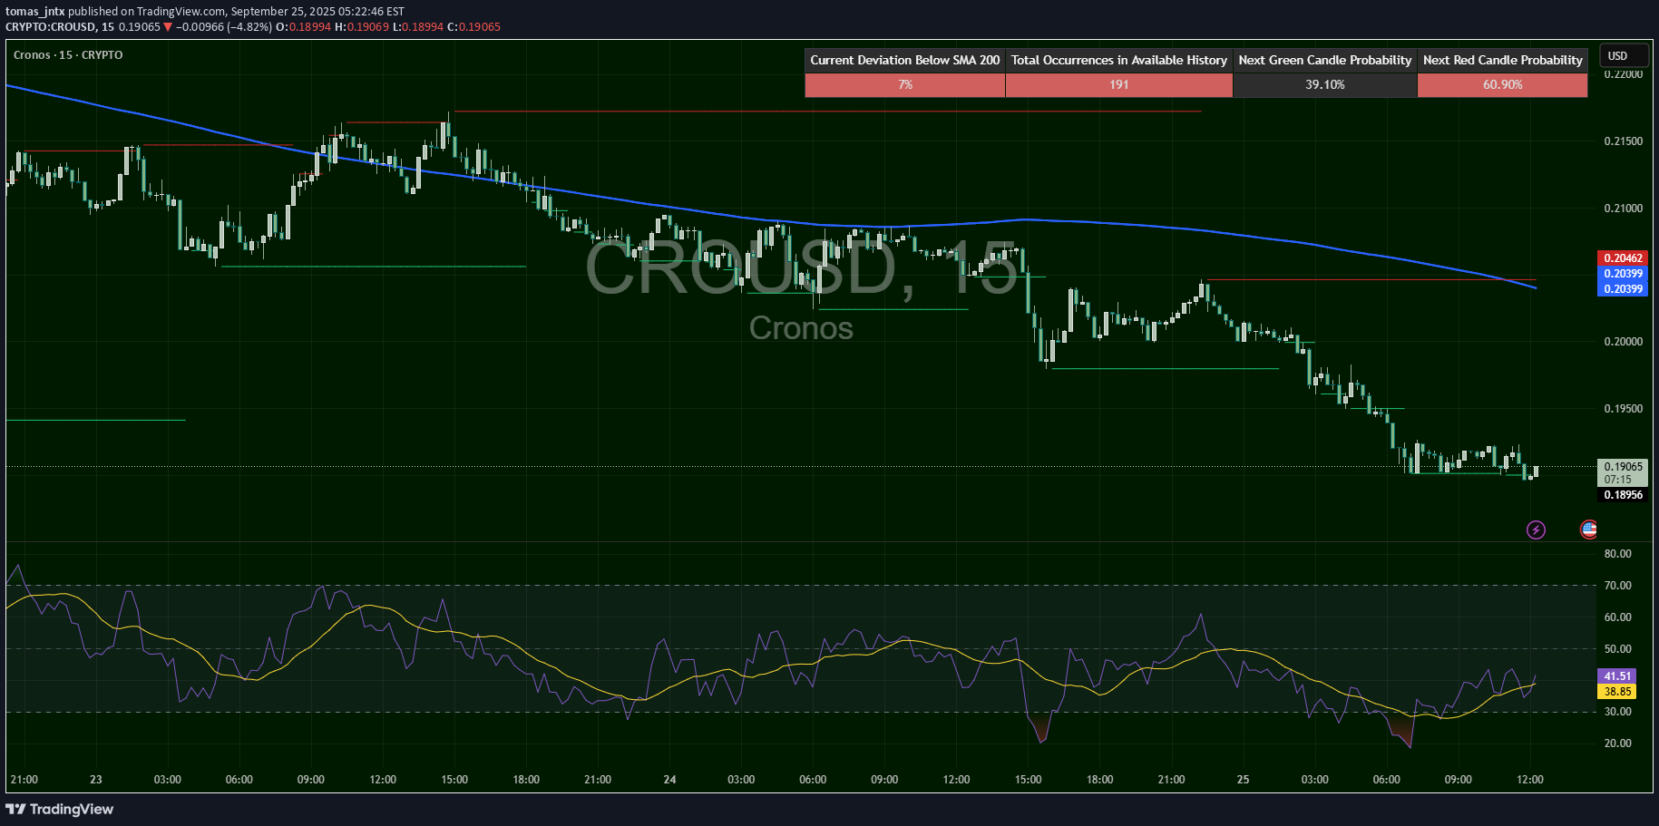This screenshot has height=826, width=1659.
Task: Click the 30.00 RSI axis label
Action: tap(1617, 712)
